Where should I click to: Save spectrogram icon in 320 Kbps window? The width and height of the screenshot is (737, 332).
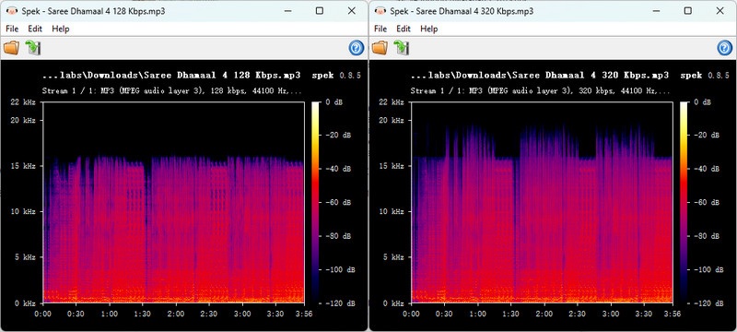[402, 48]
